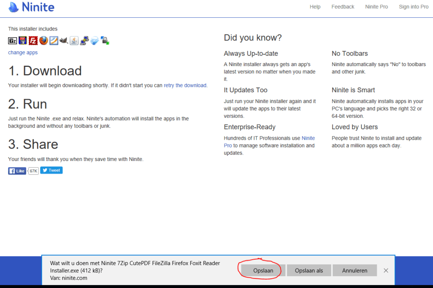This screenshot has width=433, height=288.
Task: Dismiss the download bar with the X
Action: [x=386, y=271]
